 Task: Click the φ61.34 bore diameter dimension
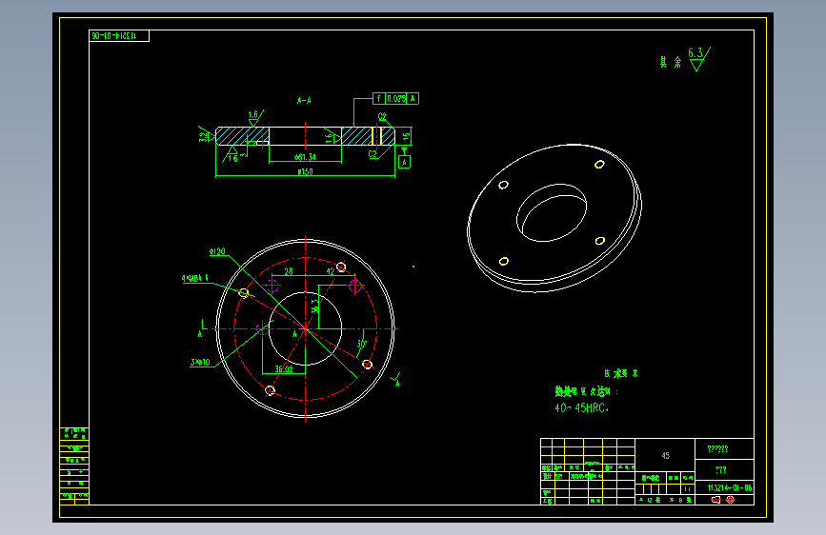coord(305,157)
